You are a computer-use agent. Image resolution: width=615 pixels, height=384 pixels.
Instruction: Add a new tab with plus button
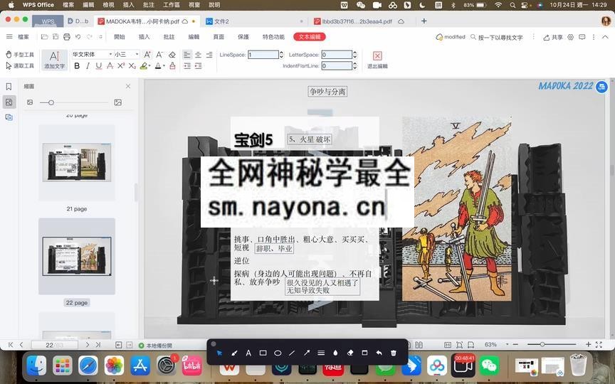click(424, 21)
